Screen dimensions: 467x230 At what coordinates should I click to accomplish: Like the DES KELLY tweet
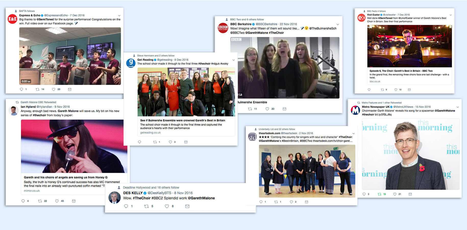tap(167, 206)
